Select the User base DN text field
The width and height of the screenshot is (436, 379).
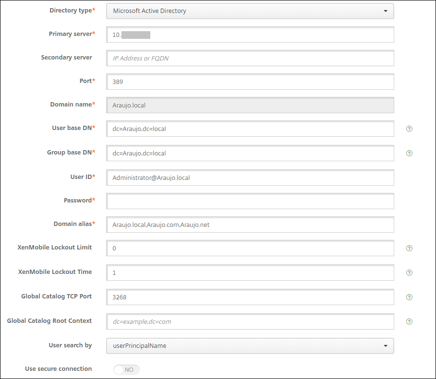[x=250, y=129]
